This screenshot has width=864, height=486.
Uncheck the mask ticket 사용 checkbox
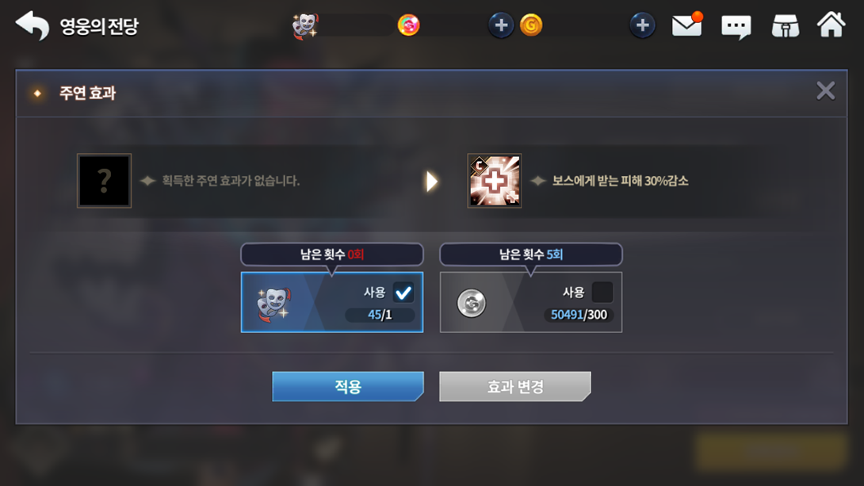click(x=403, y=293)
